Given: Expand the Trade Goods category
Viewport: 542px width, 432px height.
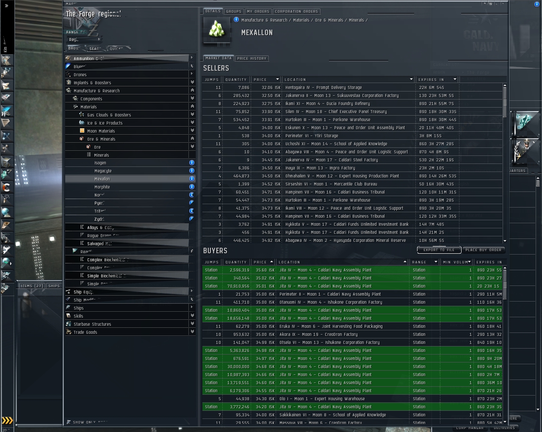Looking at the screenshot, I should tap(192, 332).
